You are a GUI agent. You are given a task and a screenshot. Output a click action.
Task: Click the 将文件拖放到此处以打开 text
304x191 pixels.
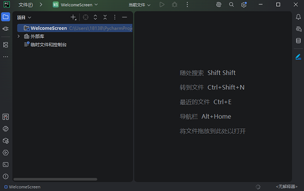coord(212,131)
